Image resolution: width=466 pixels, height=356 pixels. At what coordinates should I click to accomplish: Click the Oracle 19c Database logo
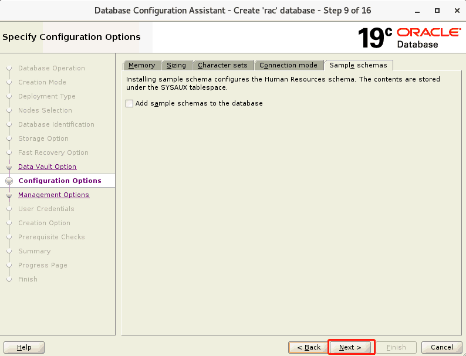409,38
